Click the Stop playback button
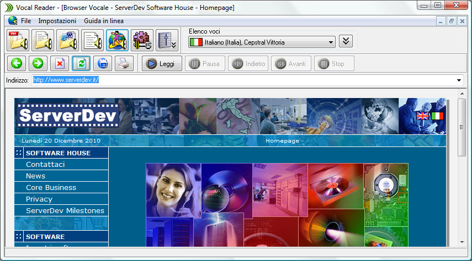 [334, 64]
